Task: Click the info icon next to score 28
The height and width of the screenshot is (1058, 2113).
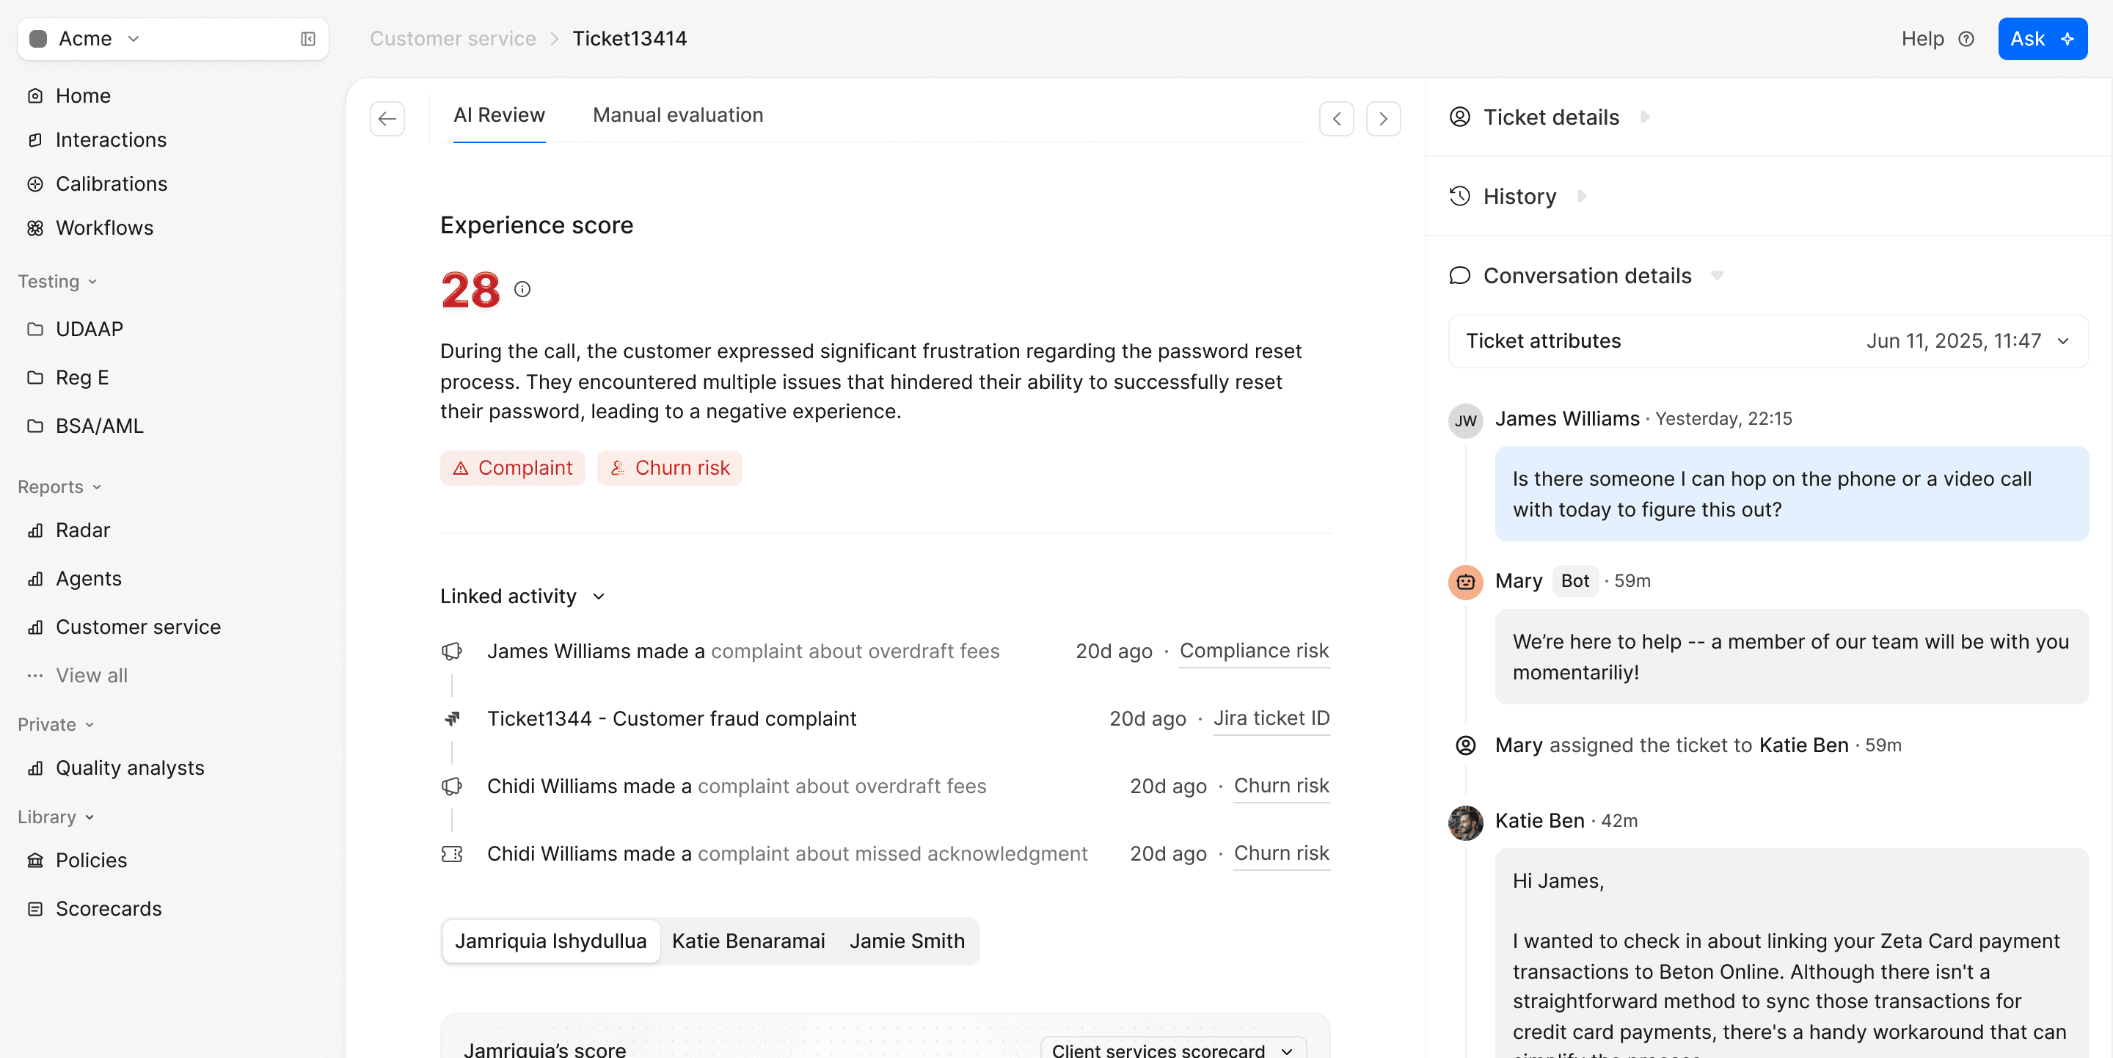Action: pos(522,288)
